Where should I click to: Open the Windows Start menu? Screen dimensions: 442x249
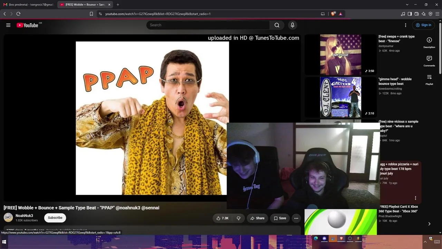[4, 242]
